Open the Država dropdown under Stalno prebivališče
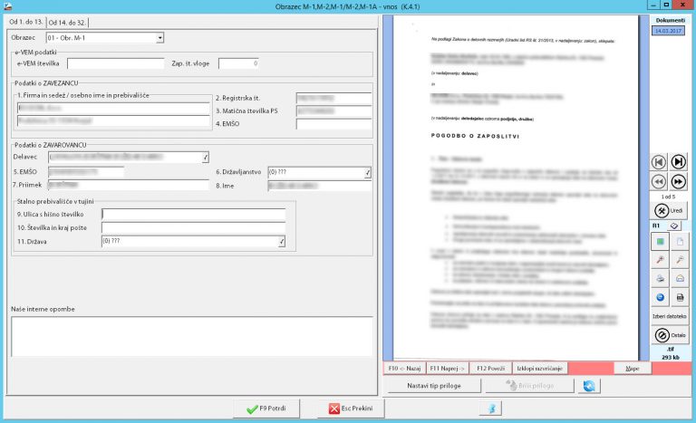The image size is (696, 423). coord(282,241)
